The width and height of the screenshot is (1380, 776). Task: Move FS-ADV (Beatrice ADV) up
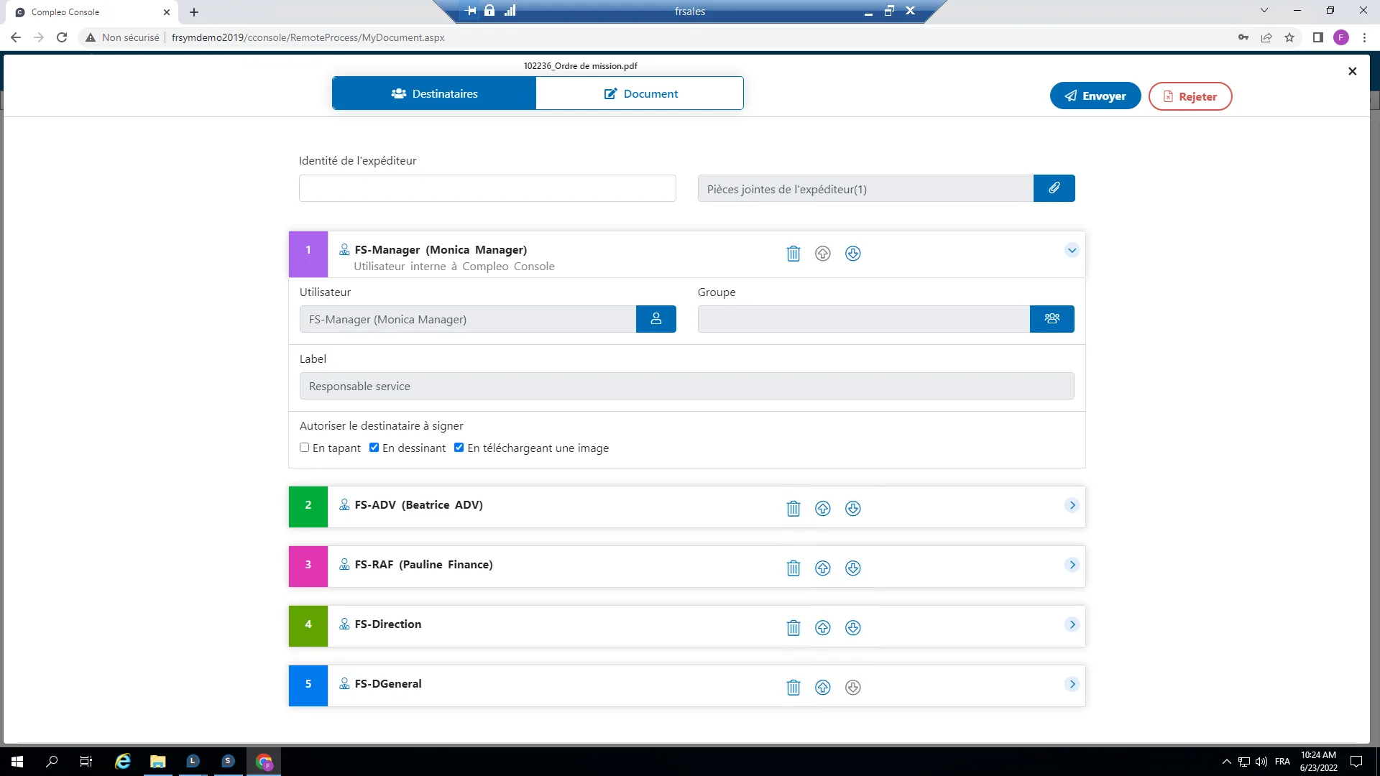(x=823, y=509)
